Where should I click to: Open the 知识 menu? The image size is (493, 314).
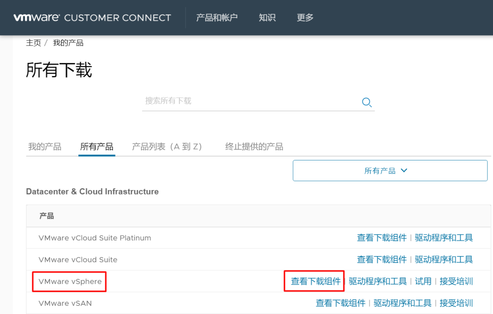point(267,18)
